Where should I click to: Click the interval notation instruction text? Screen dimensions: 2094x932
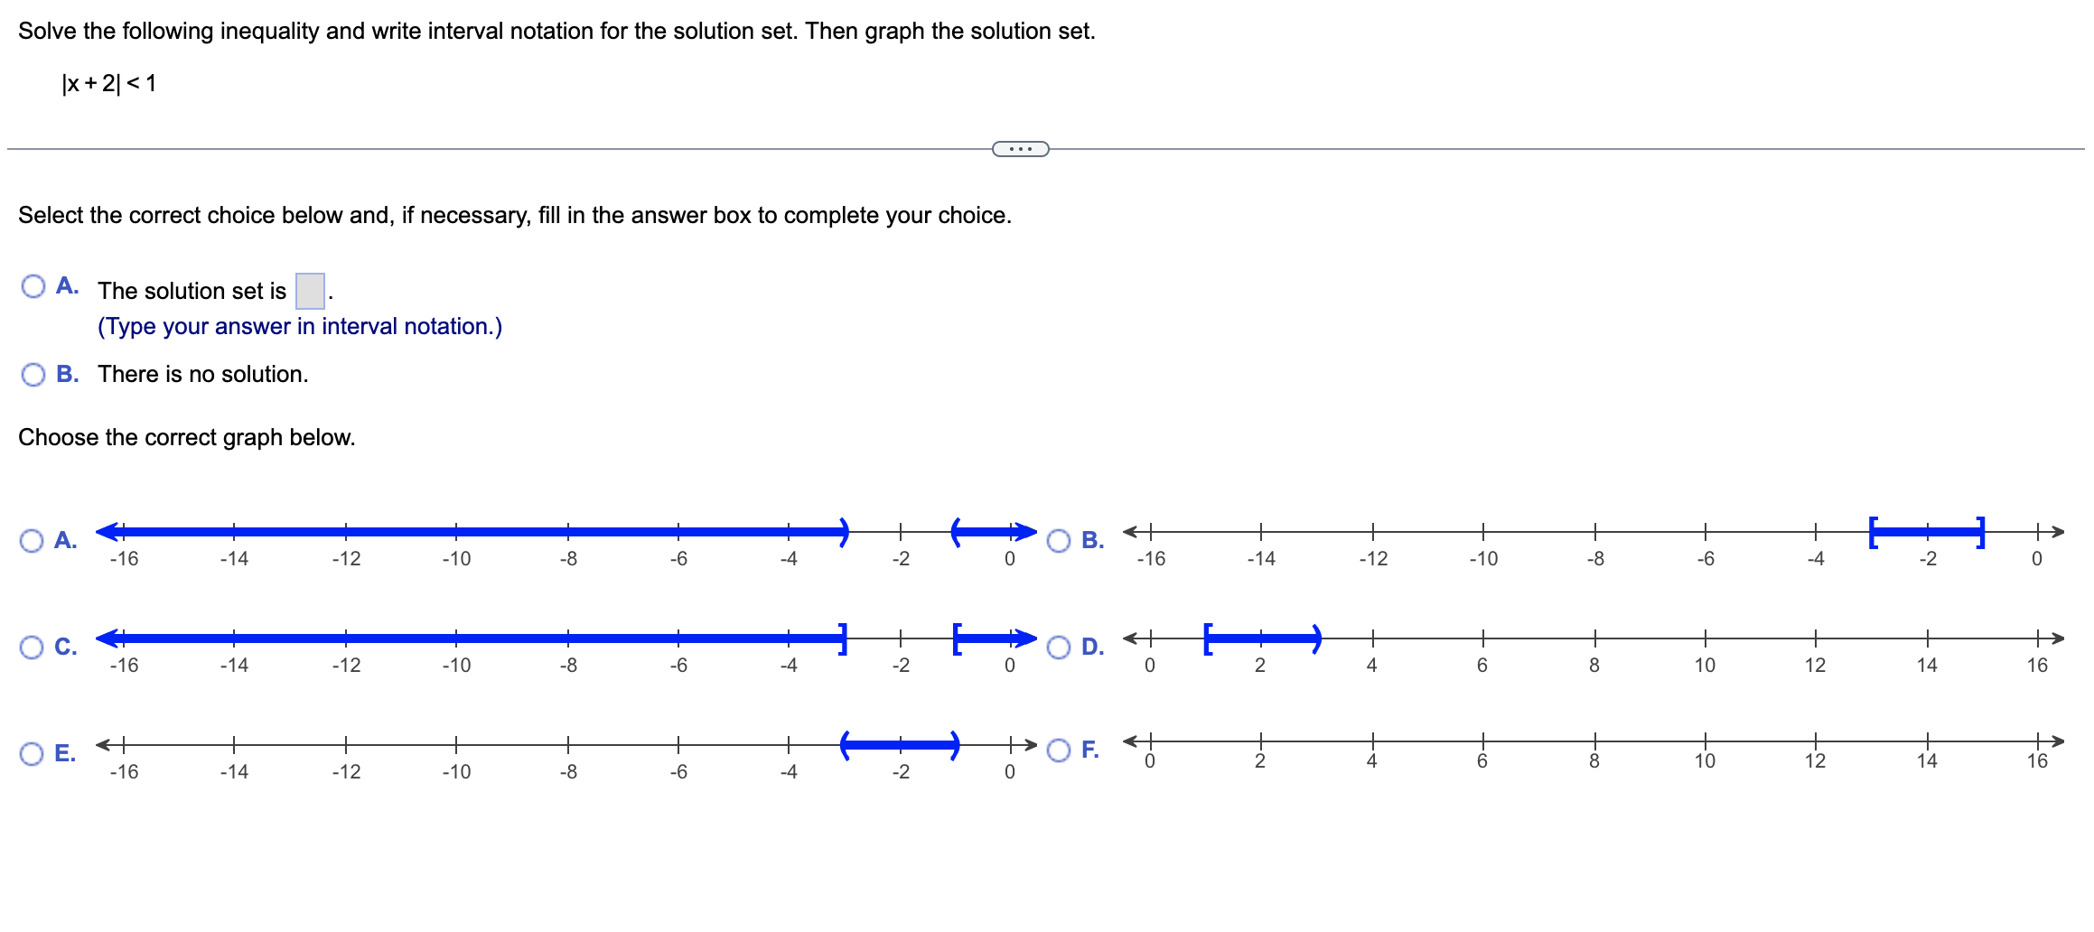(x=300, y=326)
